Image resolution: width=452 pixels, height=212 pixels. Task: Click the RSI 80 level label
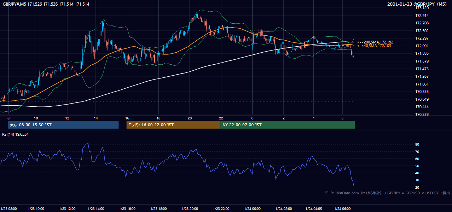point(417,145)
